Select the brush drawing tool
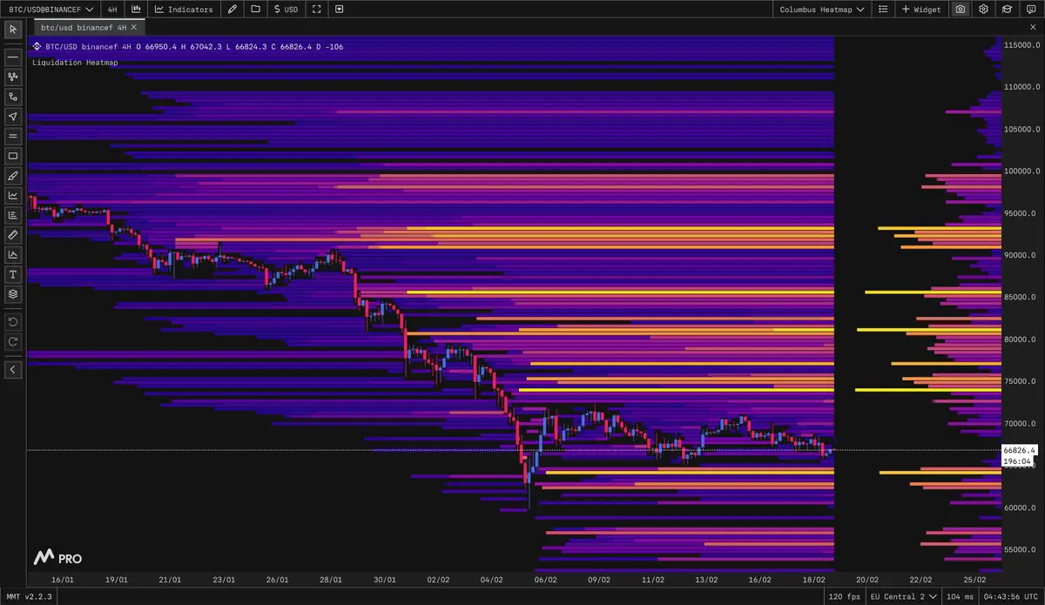This screenshot has height=605, width=1045. click(13, 175)
